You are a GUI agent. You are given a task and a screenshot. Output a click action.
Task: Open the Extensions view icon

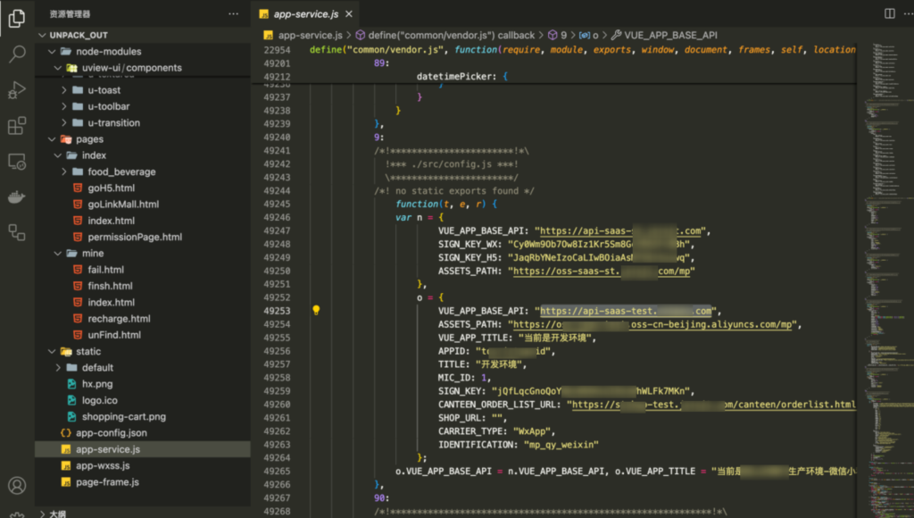pyautogui.click(x=17, y=125)
